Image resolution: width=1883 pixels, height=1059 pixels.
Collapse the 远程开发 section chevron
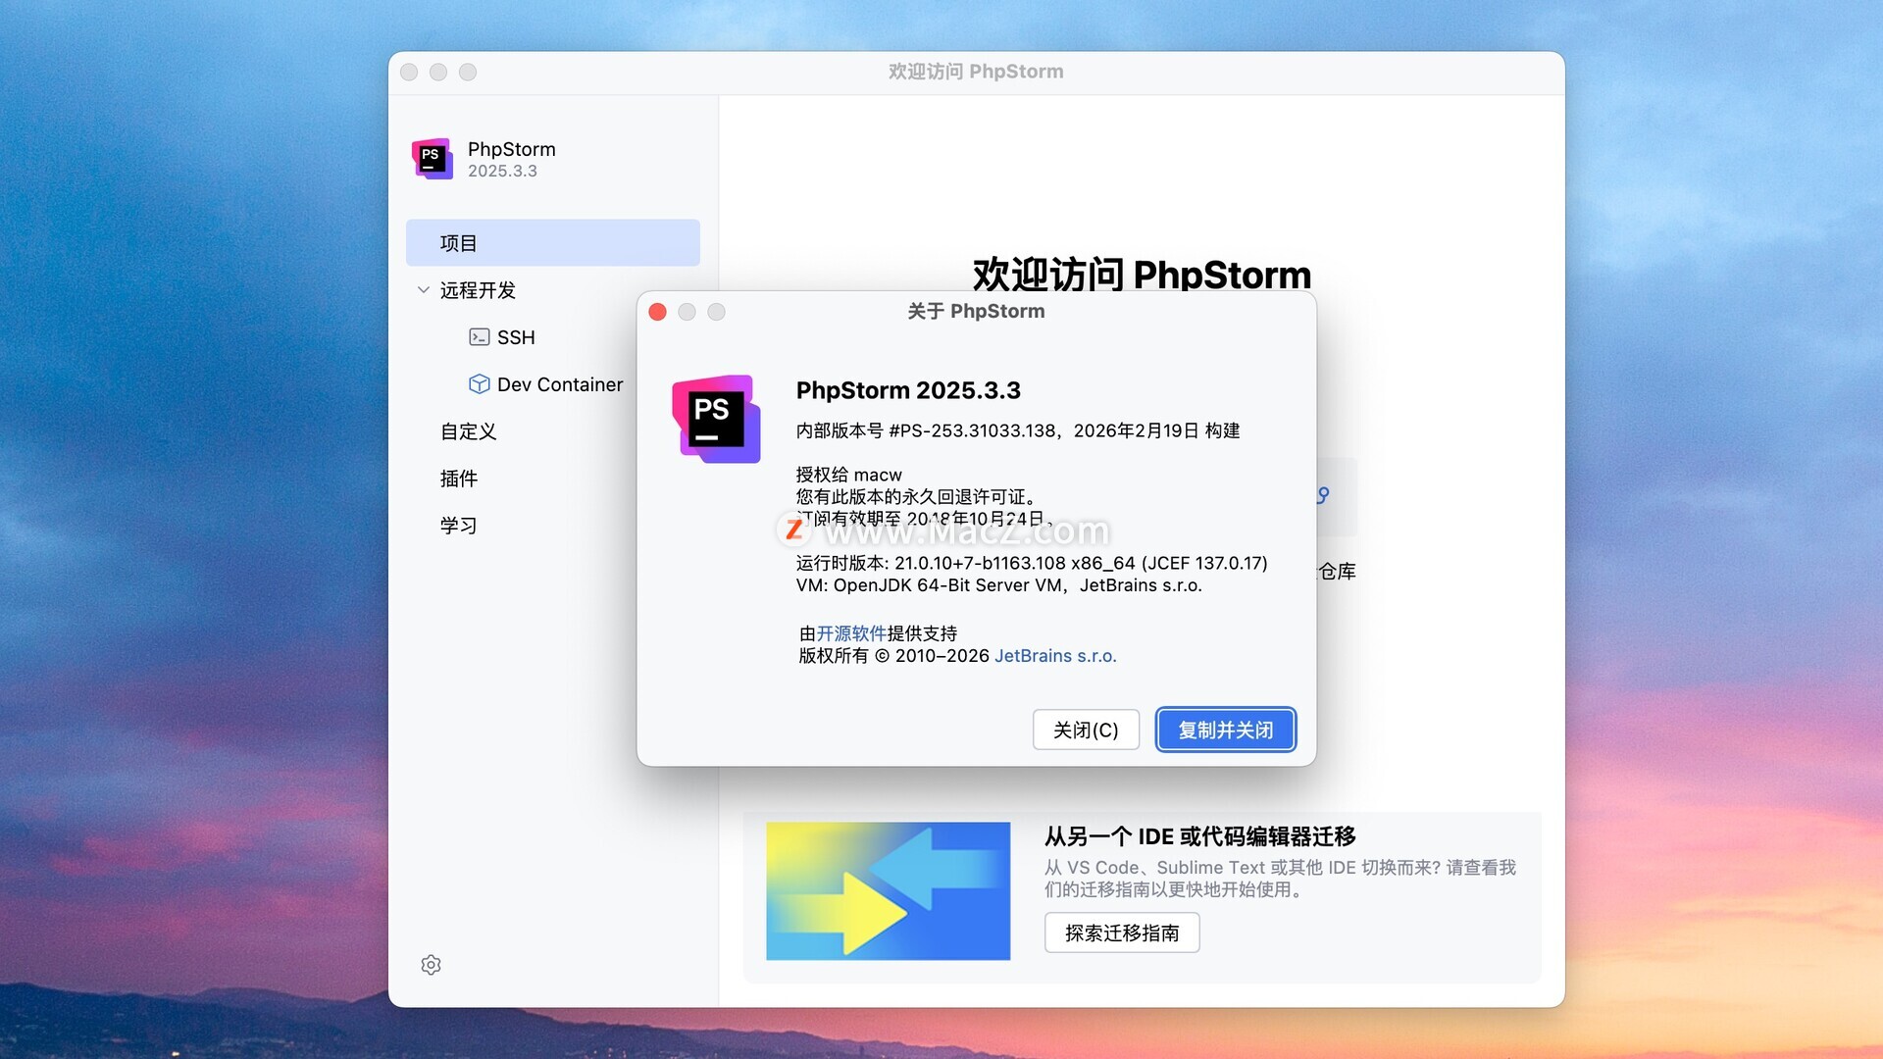423,290
